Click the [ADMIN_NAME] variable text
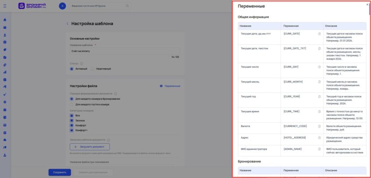Image resolution: width=372 pixels, height=178 pixels. pos(292,149)
